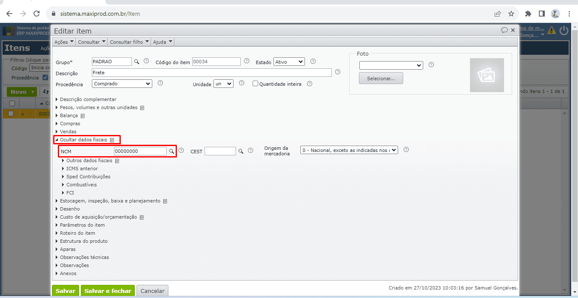Click the Selecionar... photo button

pyautogui.click(x=381, y=79)
